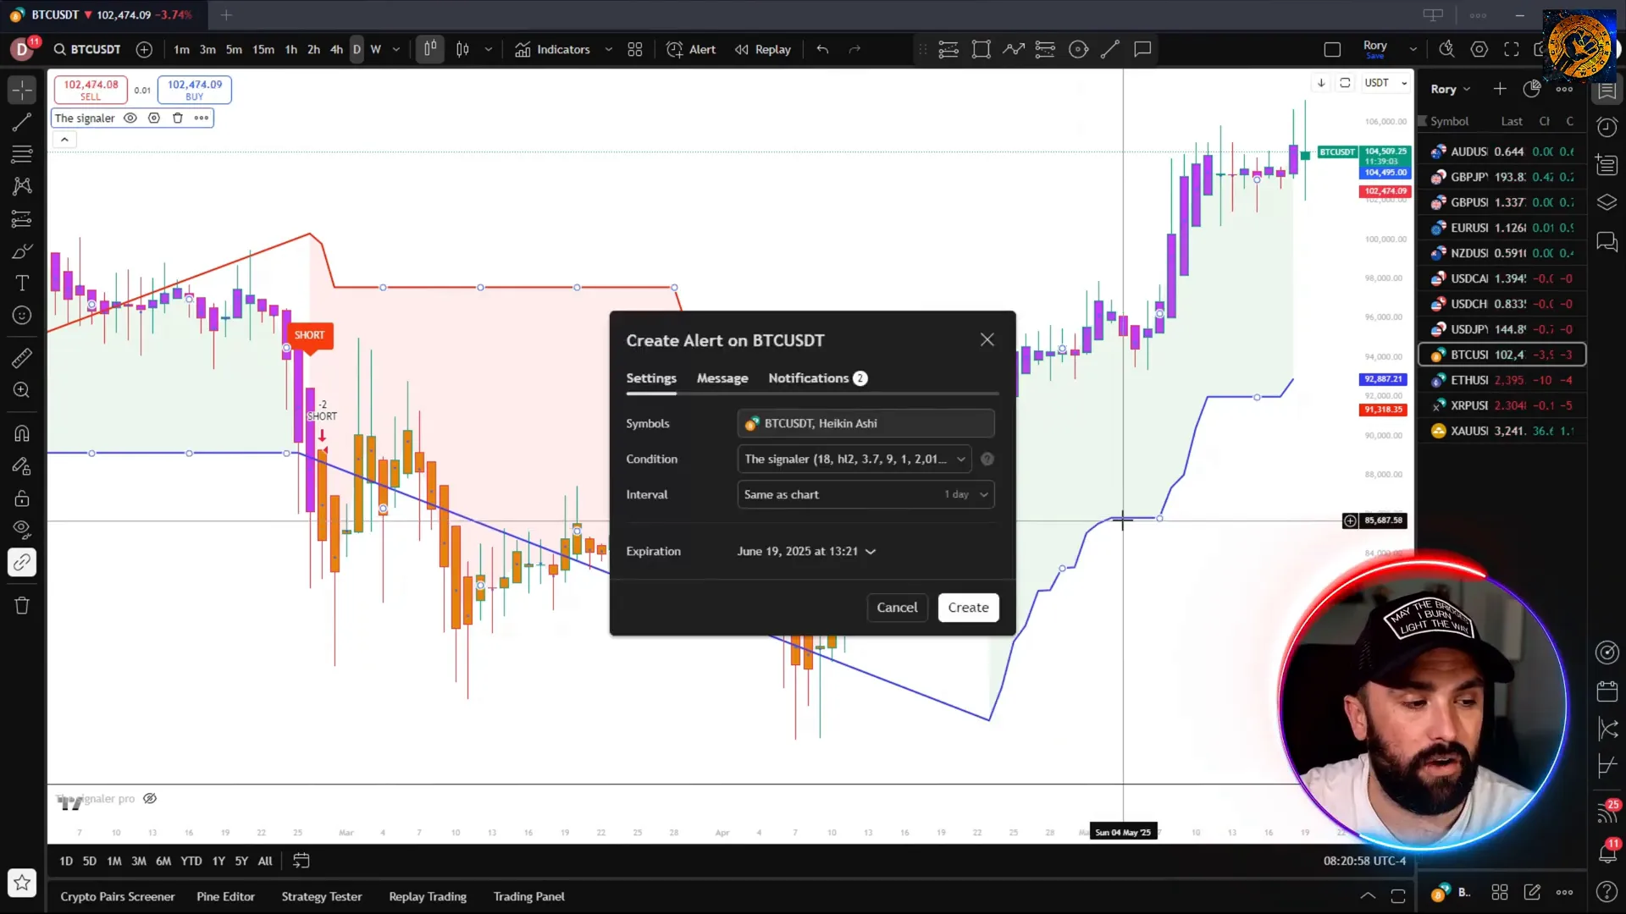Click Create to save the alert
Image resolution: width=1626 pixels, height=914 pixels.
pyautogui.click(x=968, y=608)
